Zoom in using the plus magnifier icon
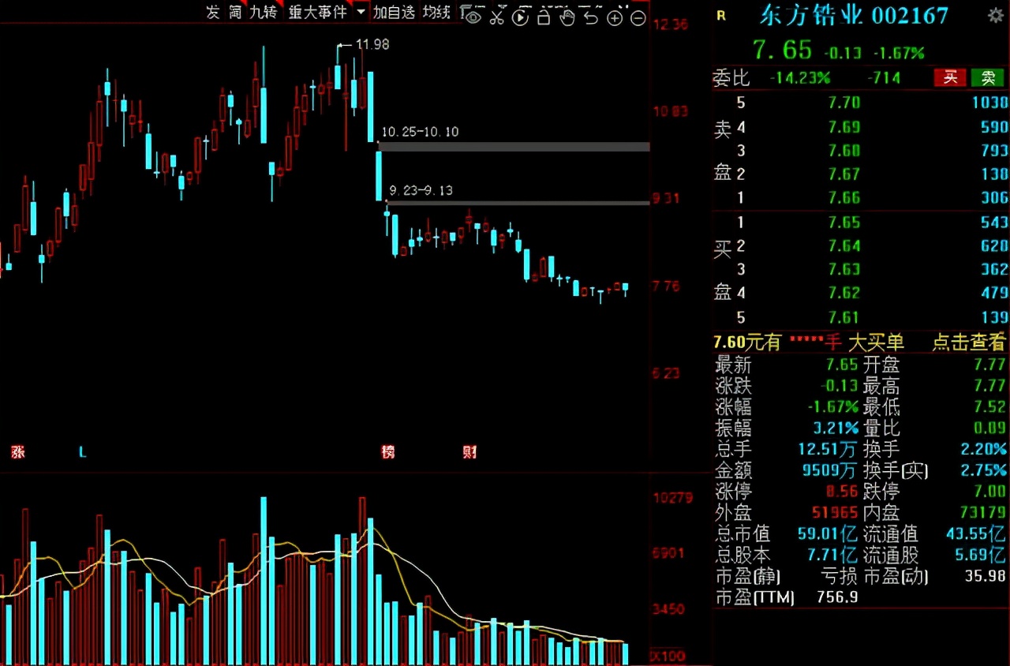Image resolution: width=1010 pixels, height=666 pixels. point(615,17)
